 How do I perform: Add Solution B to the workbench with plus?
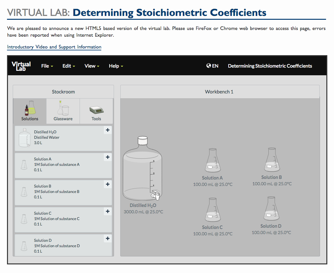pyautogui.click(x=107, y=184)
